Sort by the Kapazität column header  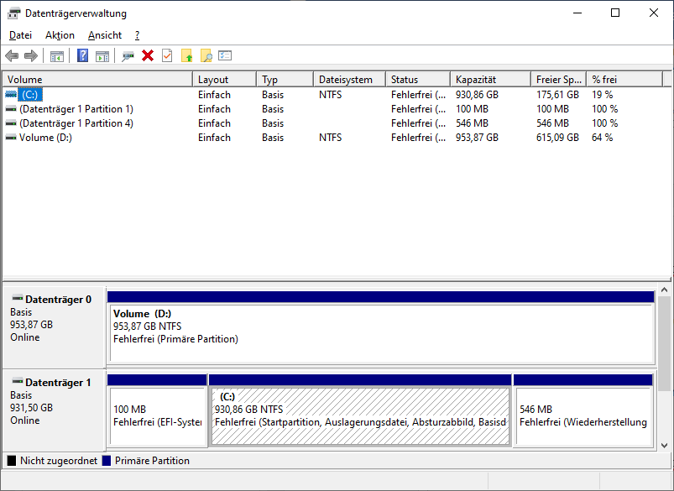[491, 80]
